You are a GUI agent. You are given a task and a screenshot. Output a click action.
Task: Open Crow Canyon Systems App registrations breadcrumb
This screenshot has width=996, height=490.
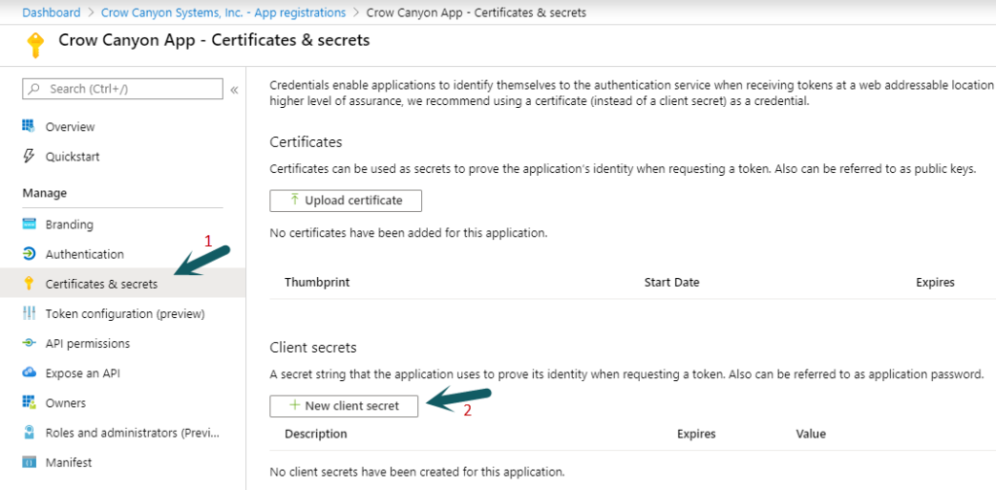coord(224,12)
